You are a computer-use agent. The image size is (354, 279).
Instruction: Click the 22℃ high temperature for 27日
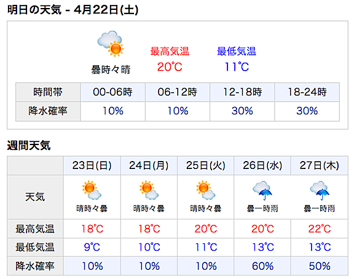tap(320, 229)
